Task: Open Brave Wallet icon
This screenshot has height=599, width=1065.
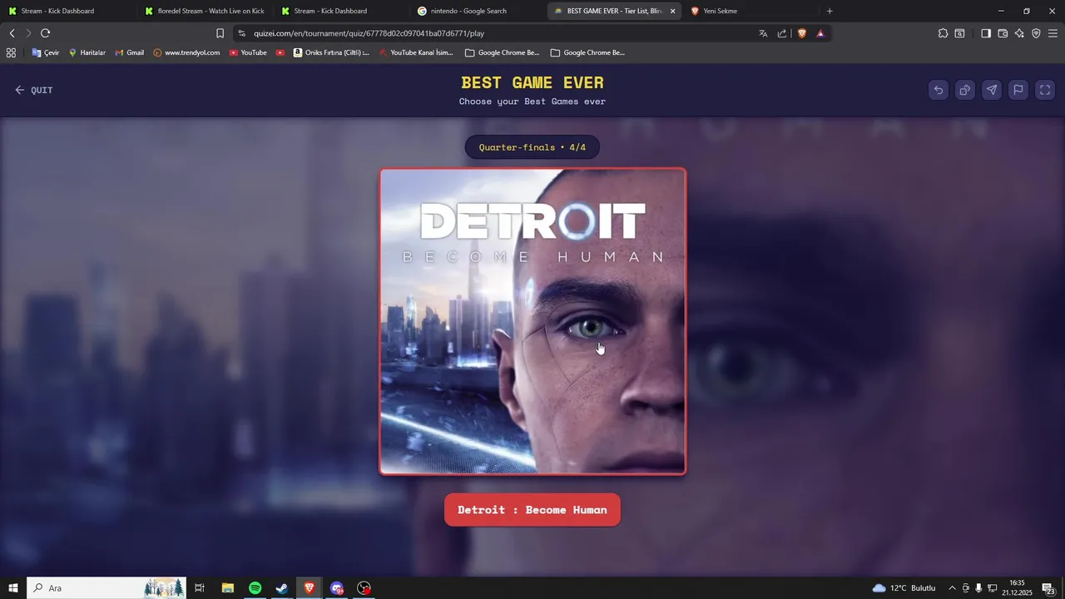Action: (x=1003, y=33)
